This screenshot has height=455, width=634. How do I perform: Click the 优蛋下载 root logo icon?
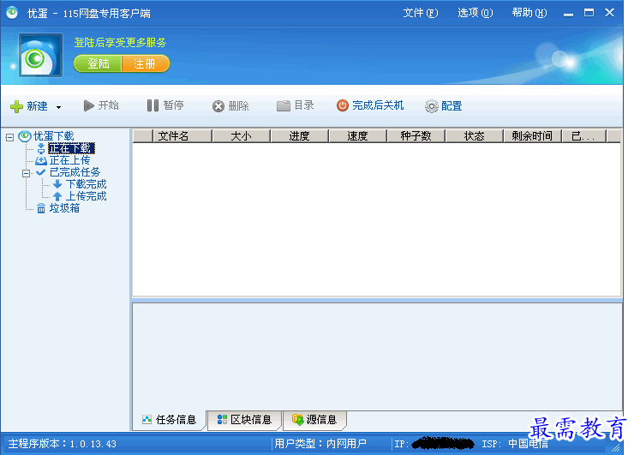pos(25,136)
